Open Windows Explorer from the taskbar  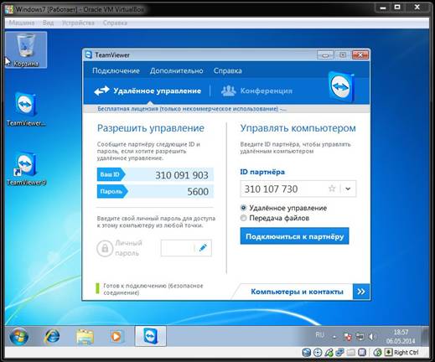click(x=85, y=337)
